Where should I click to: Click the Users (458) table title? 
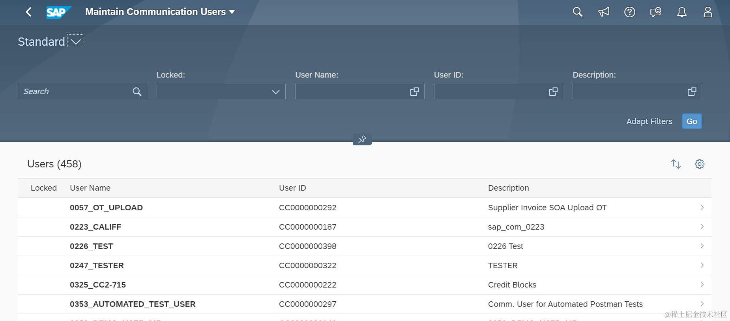pos(54,164)
